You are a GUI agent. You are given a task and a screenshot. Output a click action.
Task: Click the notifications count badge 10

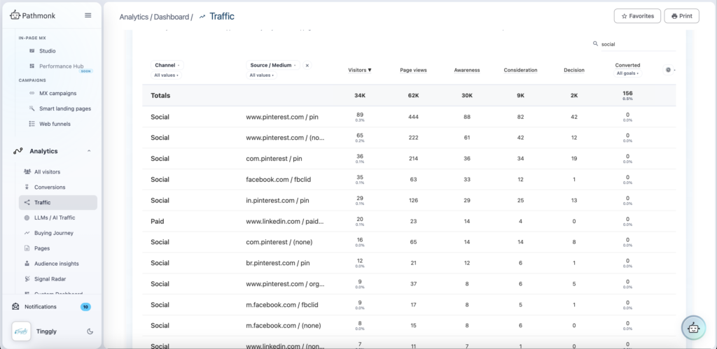85,307
